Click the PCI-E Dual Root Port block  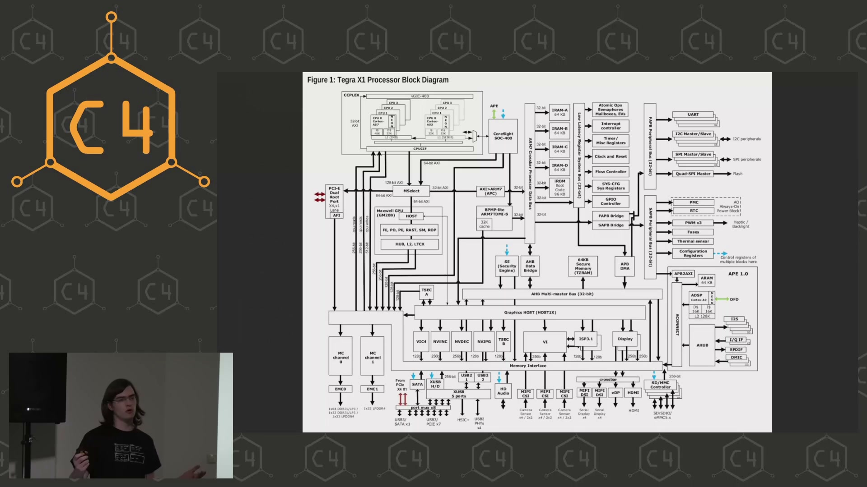coord(334,202)
